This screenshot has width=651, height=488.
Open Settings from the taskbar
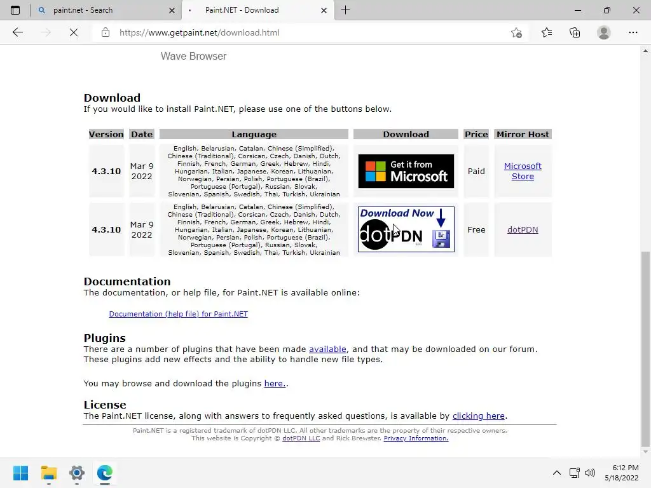77,473
